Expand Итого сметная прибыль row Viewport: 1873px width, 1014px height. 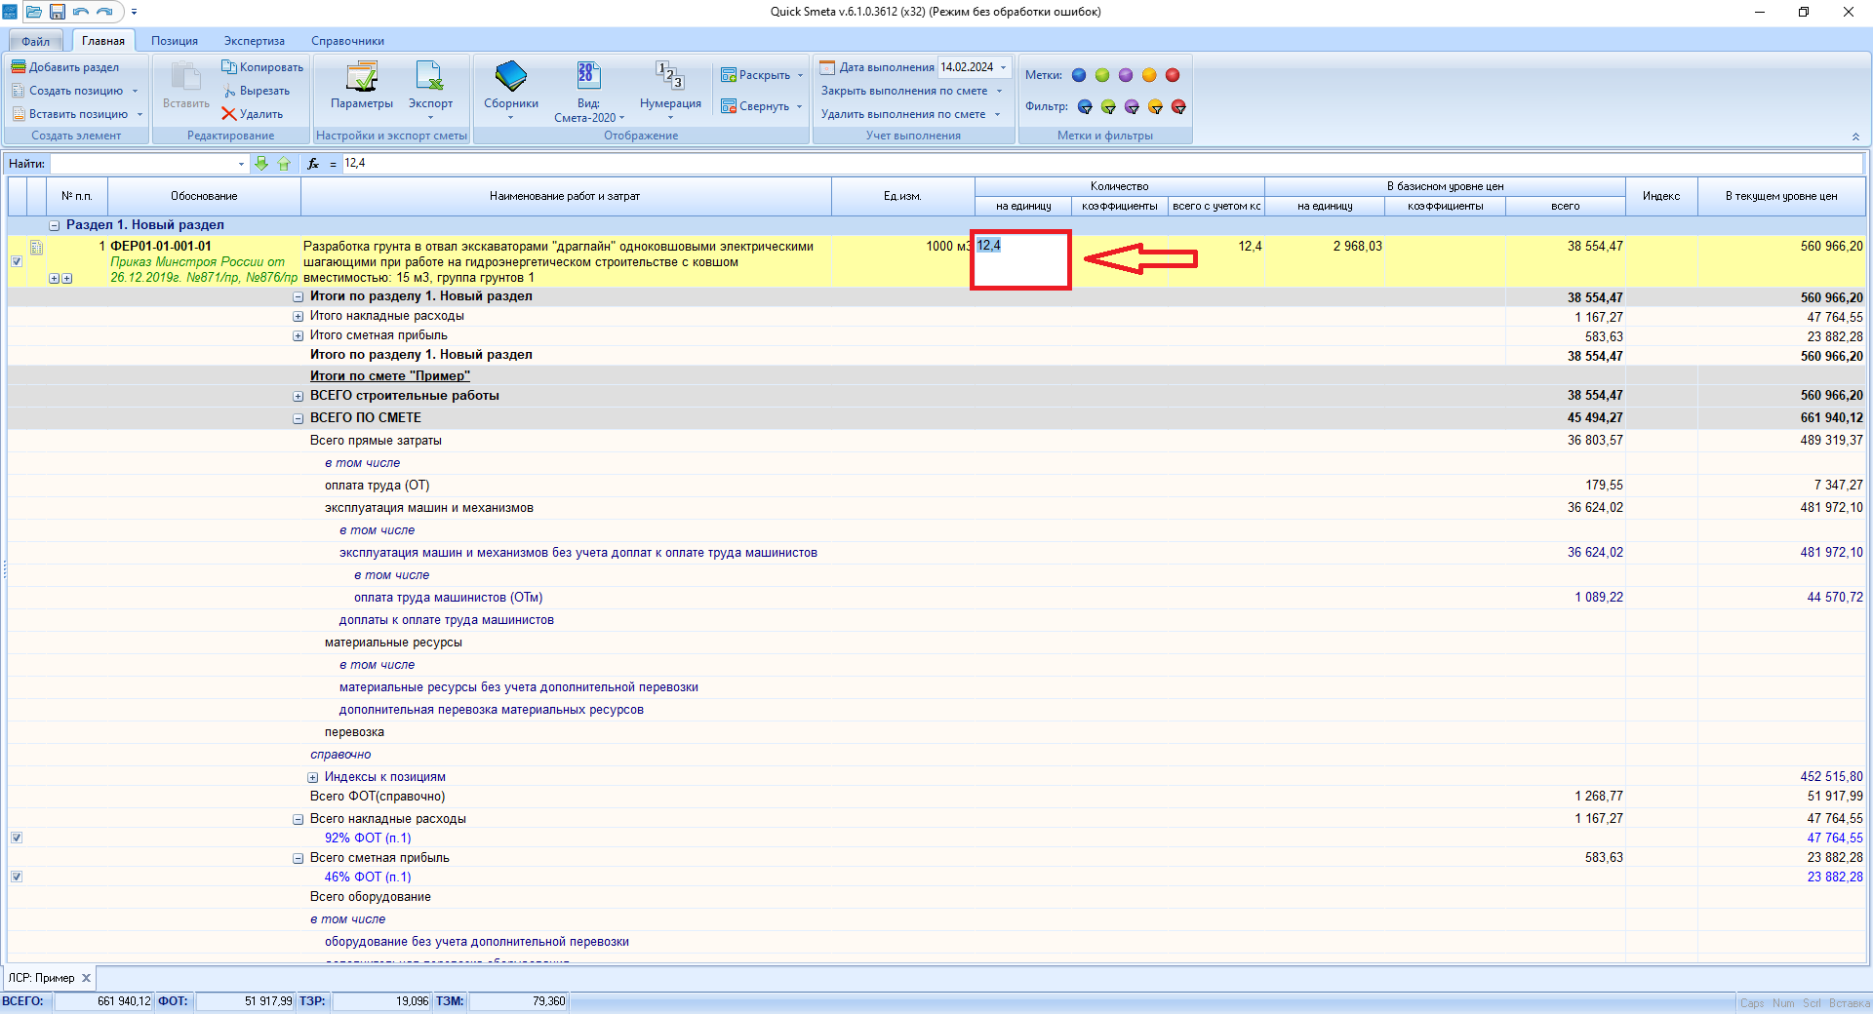(x=299, y=335)
